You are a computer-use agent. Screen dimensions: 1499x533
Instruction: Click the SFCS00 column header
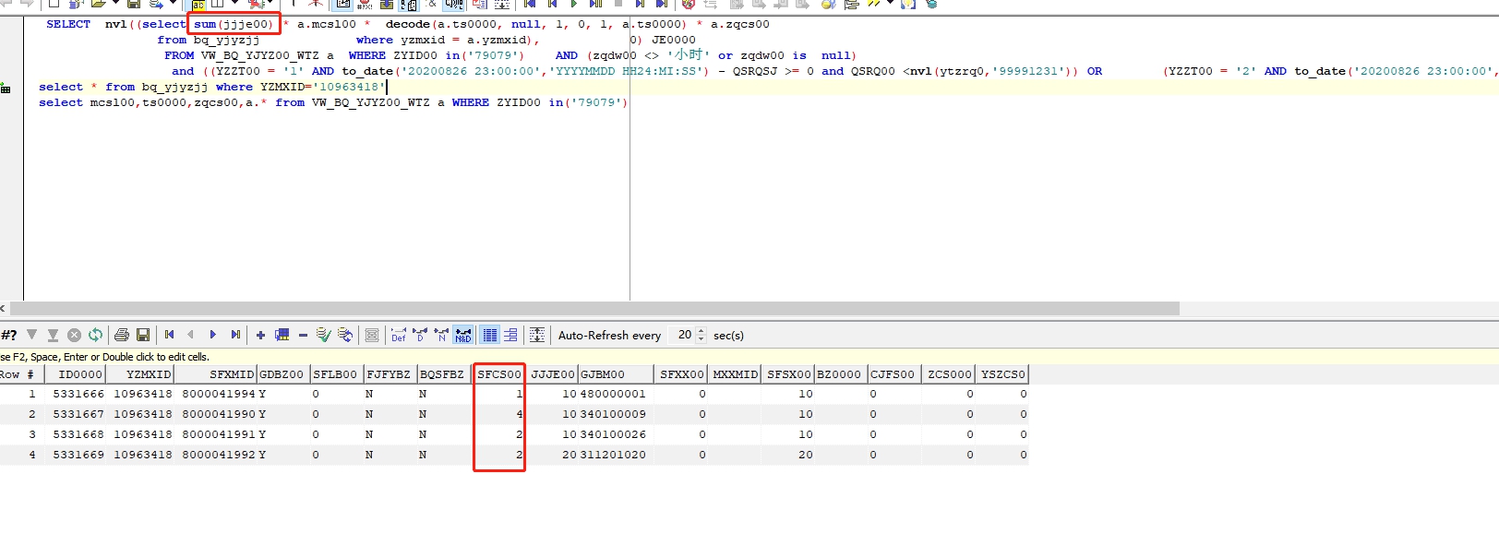498,374
